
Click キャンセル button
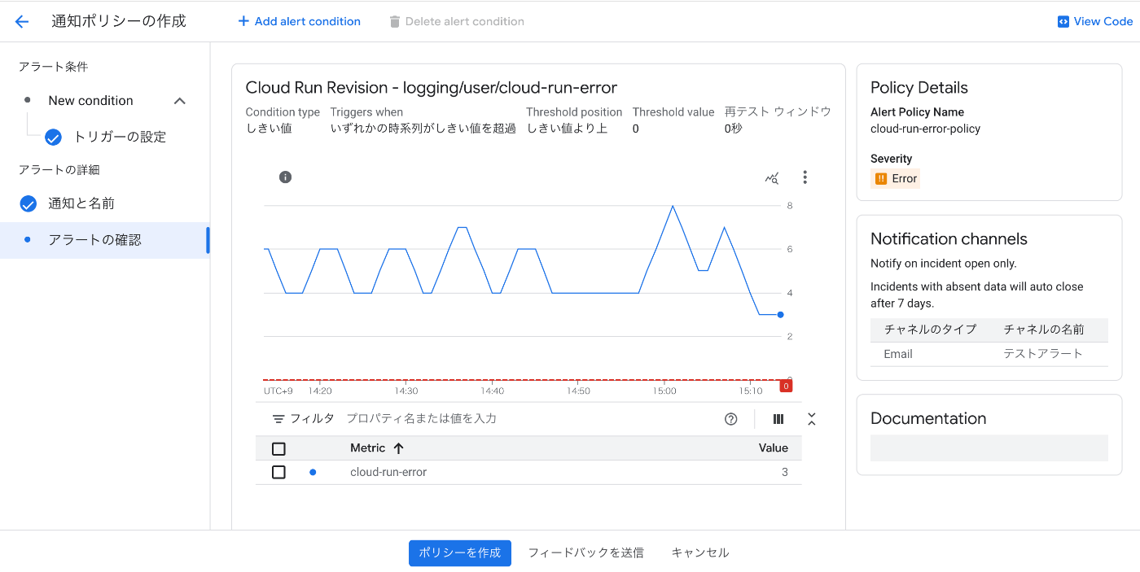click(x=700, y=552)
